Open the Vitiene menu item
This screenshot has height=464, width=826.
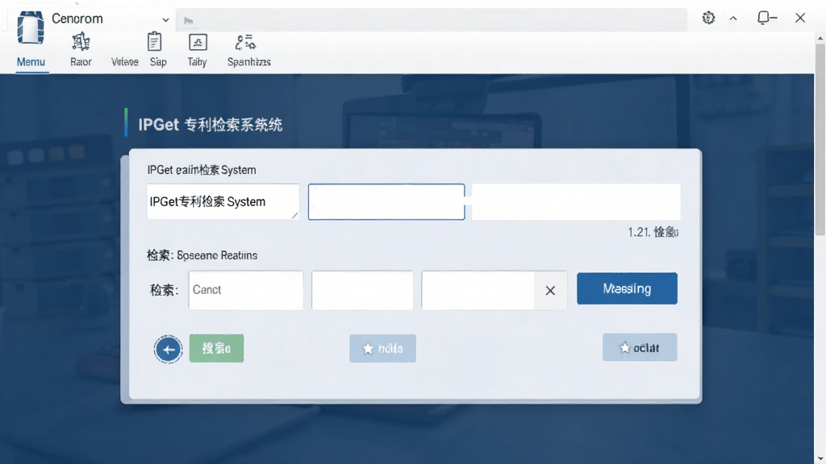tap(125, 61)
